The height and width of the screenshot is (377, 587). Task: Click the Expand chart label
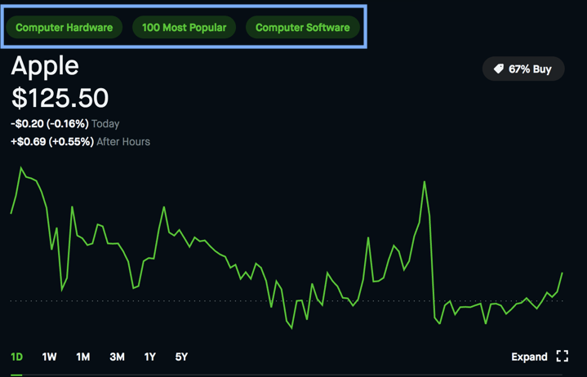click(529, 357)
